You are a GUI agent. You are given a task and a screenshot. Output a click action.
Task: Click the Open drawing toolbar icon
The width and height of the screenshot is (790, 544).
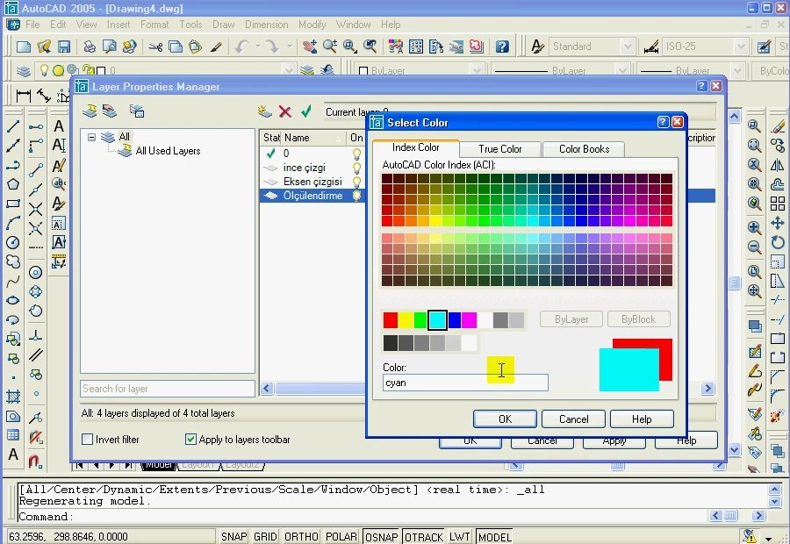(44, 47)
